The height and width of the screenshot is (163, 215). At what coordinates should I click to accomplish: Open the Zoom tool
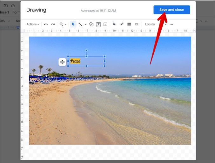click(61, 24)
